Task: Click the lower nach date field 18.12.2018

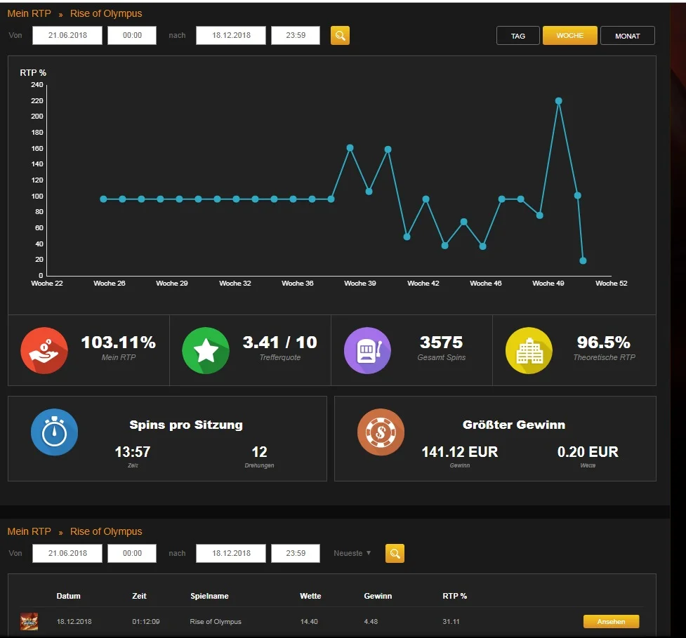Action: (230, 553)
